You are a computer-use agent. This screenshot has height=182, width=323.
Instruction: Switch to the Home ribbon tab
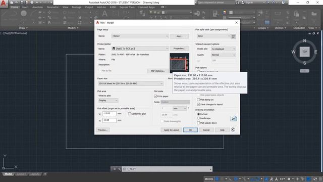pyautogui.click(x=15, y=7)
